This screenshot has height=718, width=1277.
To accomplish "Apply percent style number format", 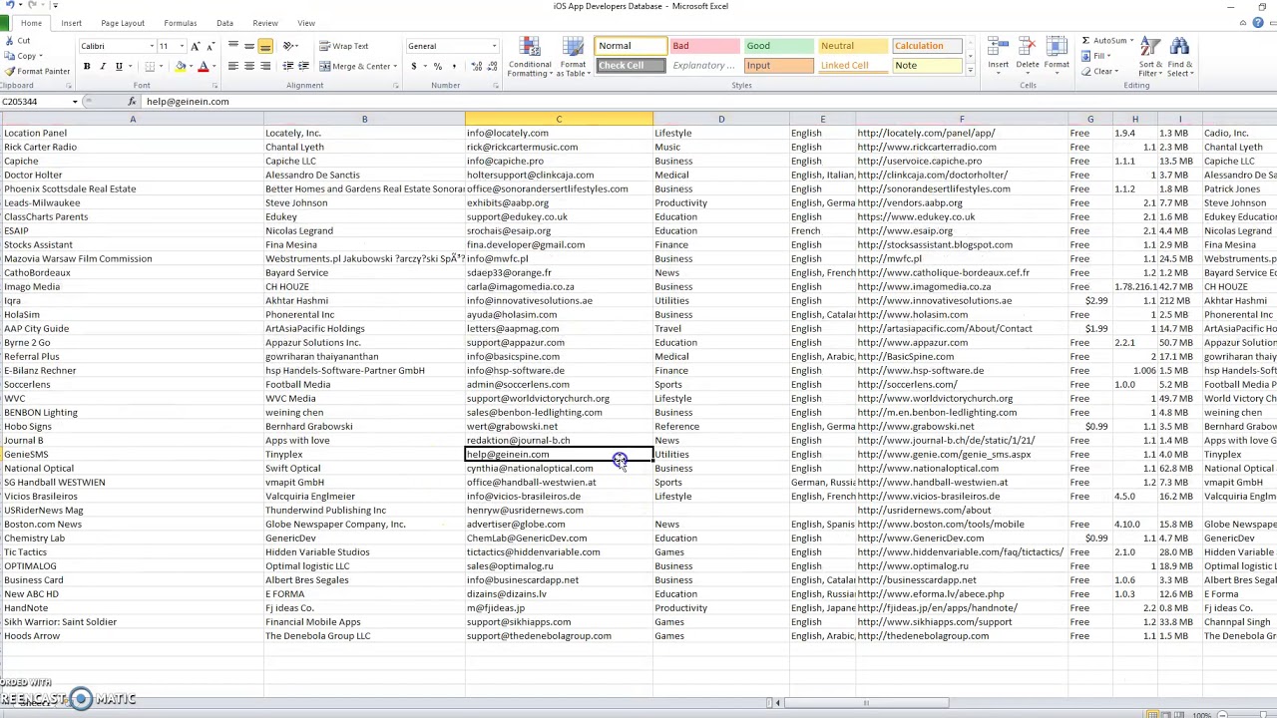I will [437, 66].
